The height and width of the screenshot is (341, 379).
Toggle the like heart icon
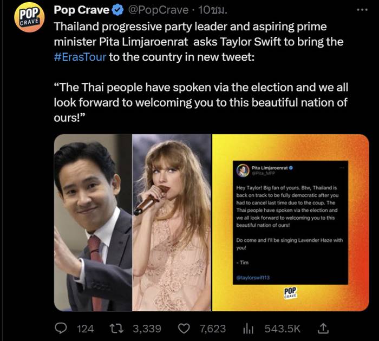184,328
